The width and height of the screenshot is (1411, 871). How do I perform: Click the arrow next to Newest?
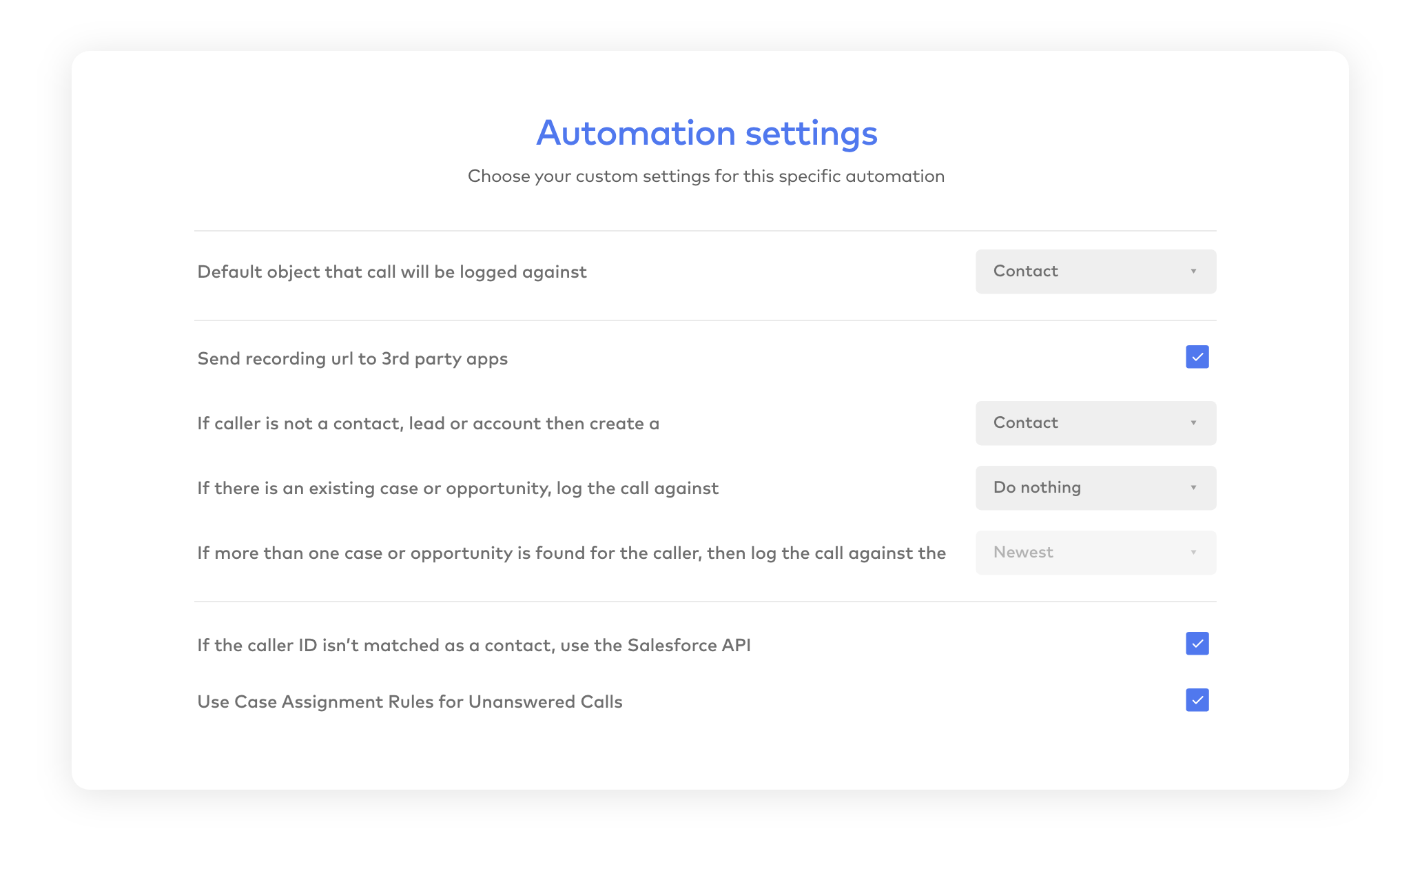coord(1193,553)
